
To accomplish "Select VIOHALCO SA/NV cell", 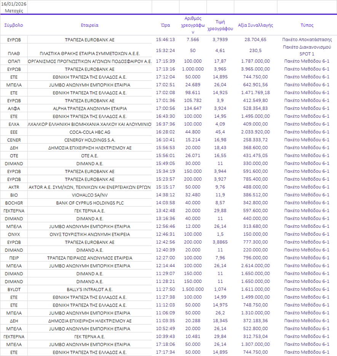I will [89, 195].
